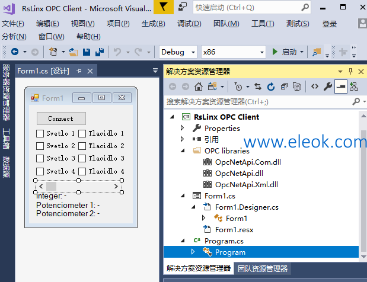Open the 服务器资源管理器 side panel
Screen dimensions: 367x282
[6, 92]
